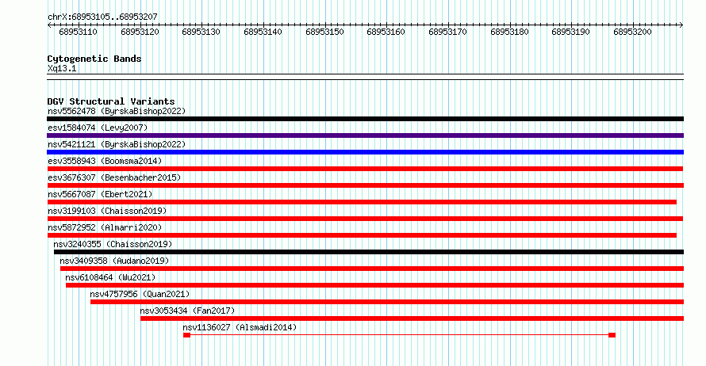The width and height of the screenshot is (706, 366).
Task: Click the thin connector line of nsv1136027
Action: point(399,335)
